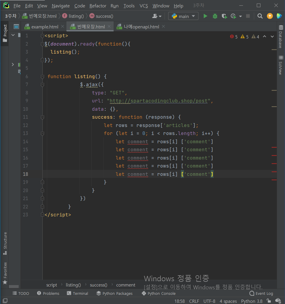The height and width of the screenshot is (304, 285).
Task: Collapse the function listing fold on line 6
Action: coord(42,77)
